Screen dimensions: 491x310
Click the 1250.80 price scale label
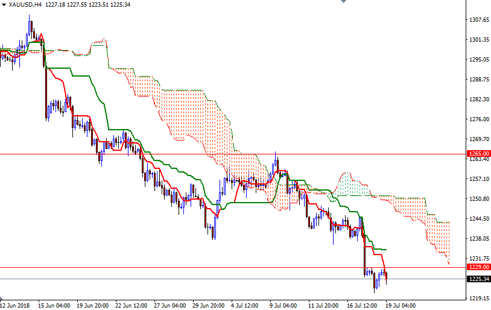click(x=478, y=199)
